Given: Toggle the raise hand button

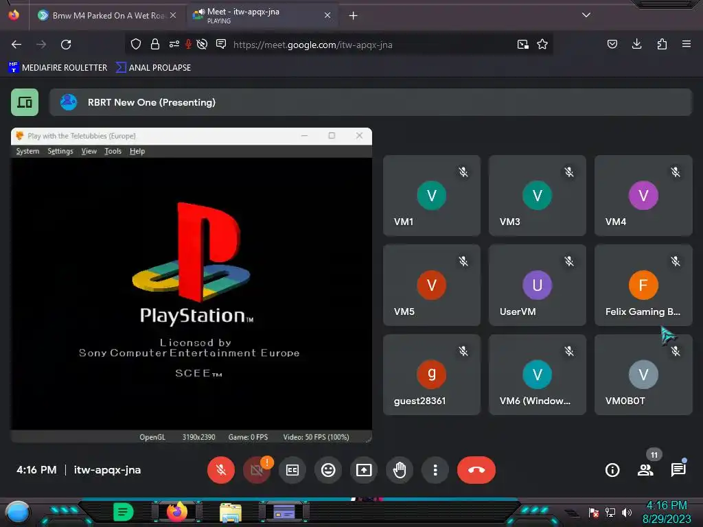Looking at the screenshot, I should pyautogui.click(x=400, y=470).
